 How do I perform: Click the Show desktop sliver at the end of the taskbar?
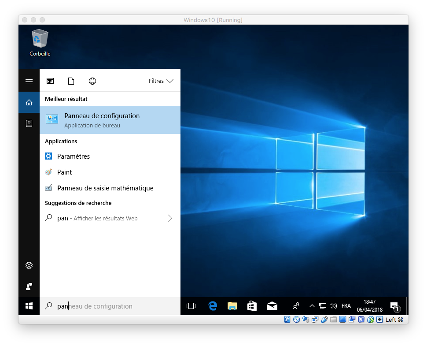coord(407,306)
